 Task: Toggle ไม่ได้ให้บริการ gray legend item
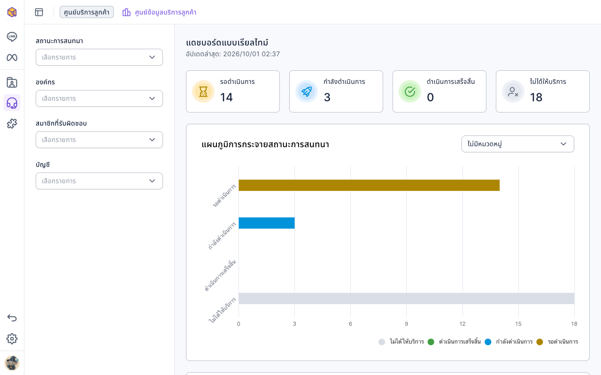point(401,342)
